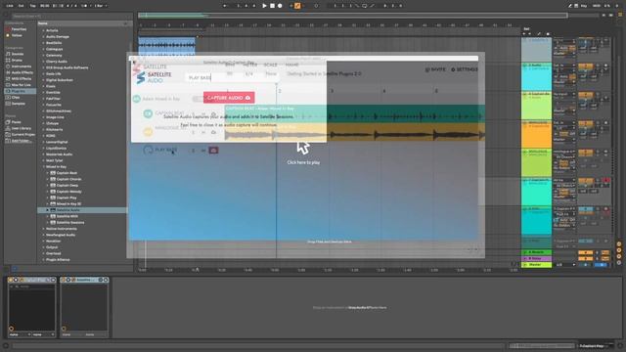Open the Instruments browser category

tap(21, 66)
